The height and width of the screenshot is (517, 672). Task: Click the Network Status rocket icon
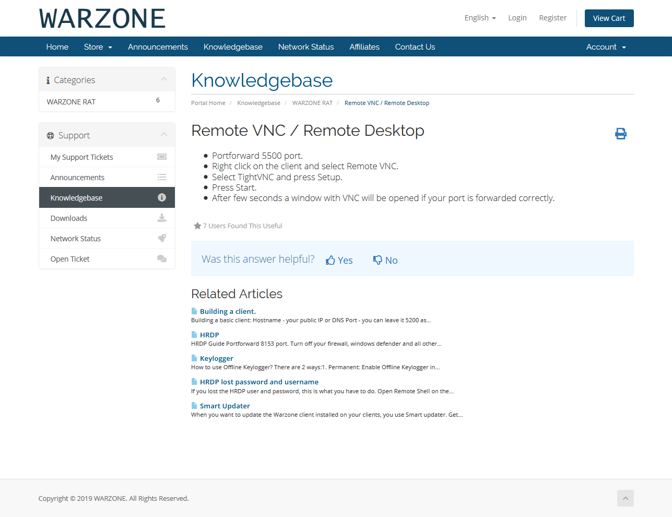pos(162,239)
